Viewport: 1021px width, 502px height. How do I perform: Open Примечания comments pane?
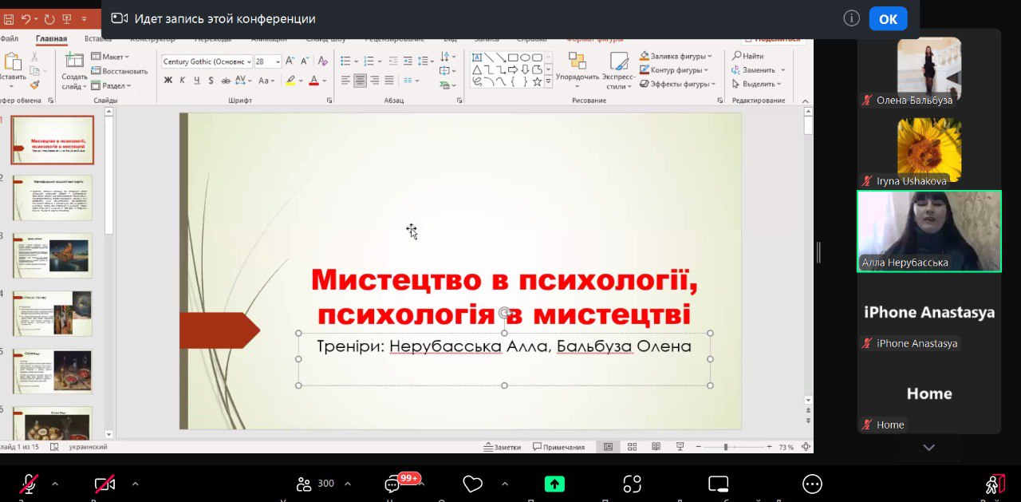(x=558, y=447)
